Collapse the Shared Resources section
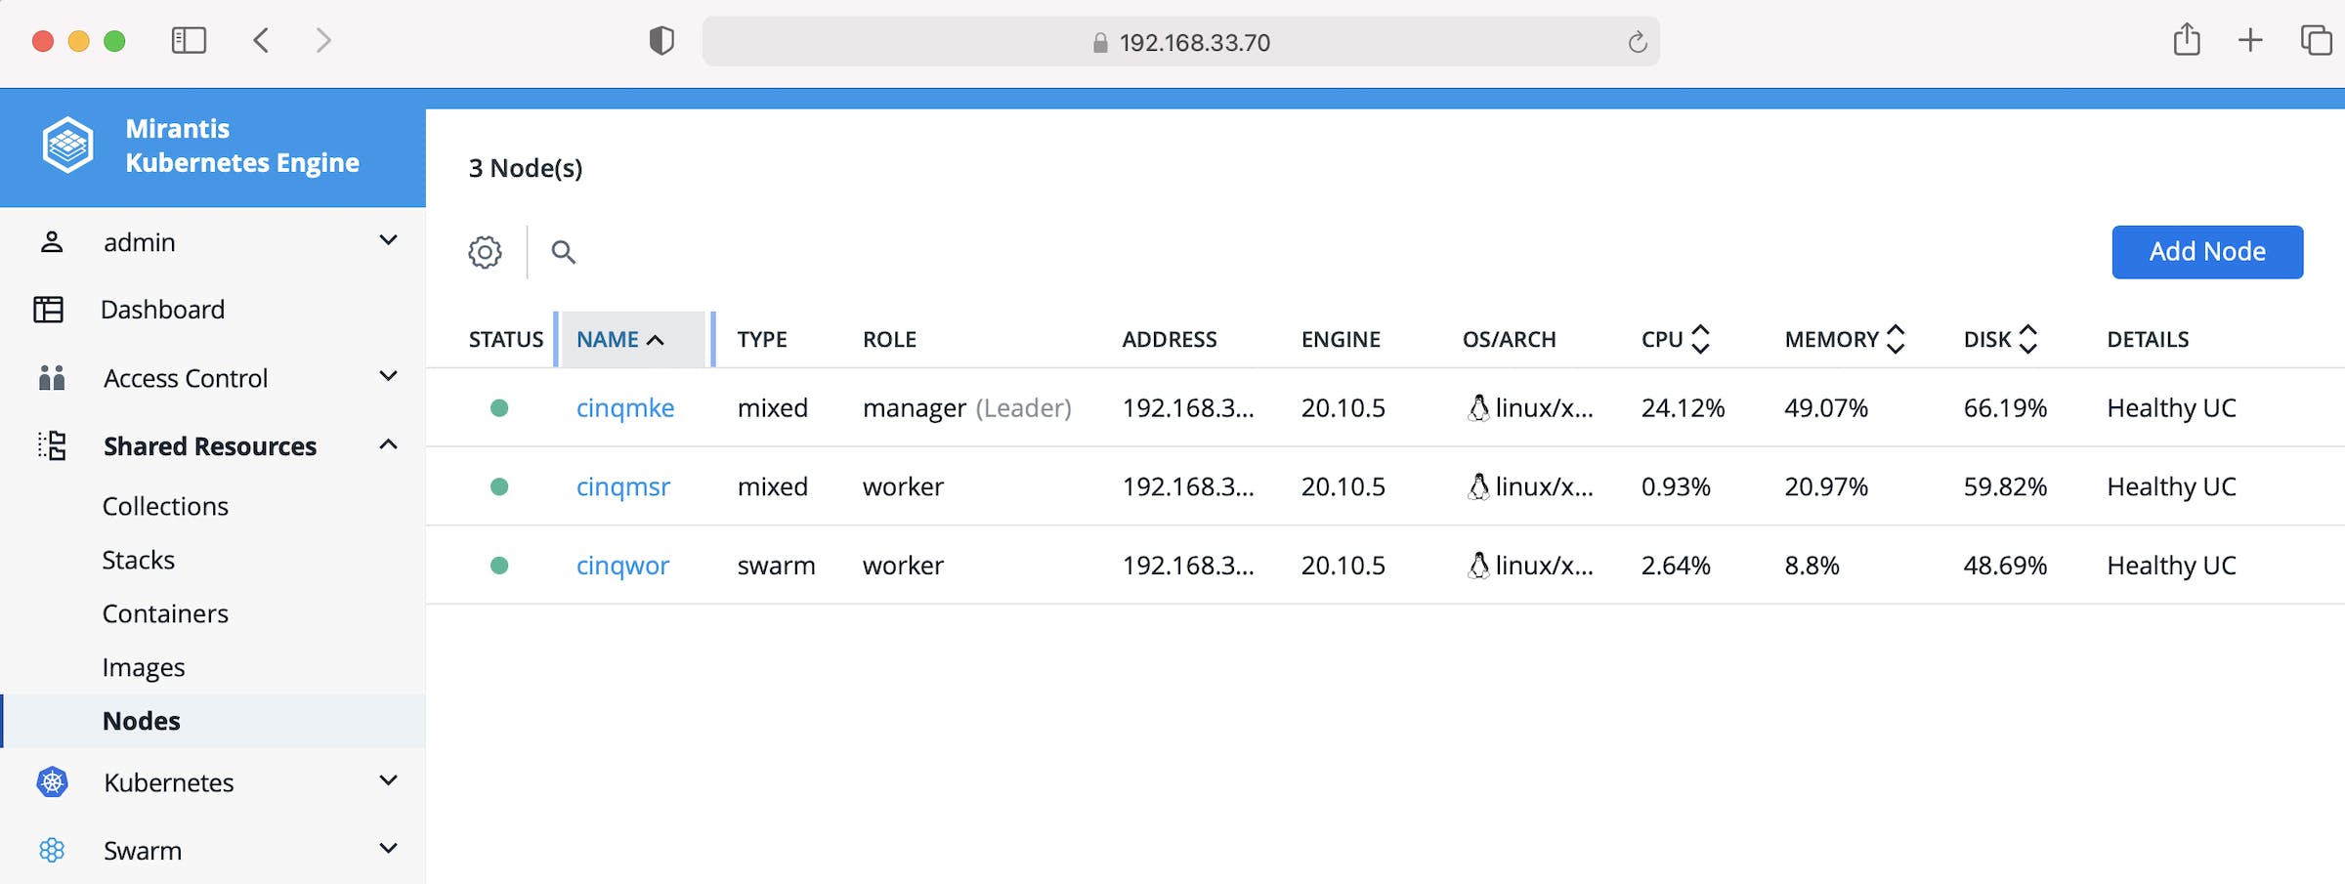Screen dimensions: 2345x884 (x=388, y=445)
